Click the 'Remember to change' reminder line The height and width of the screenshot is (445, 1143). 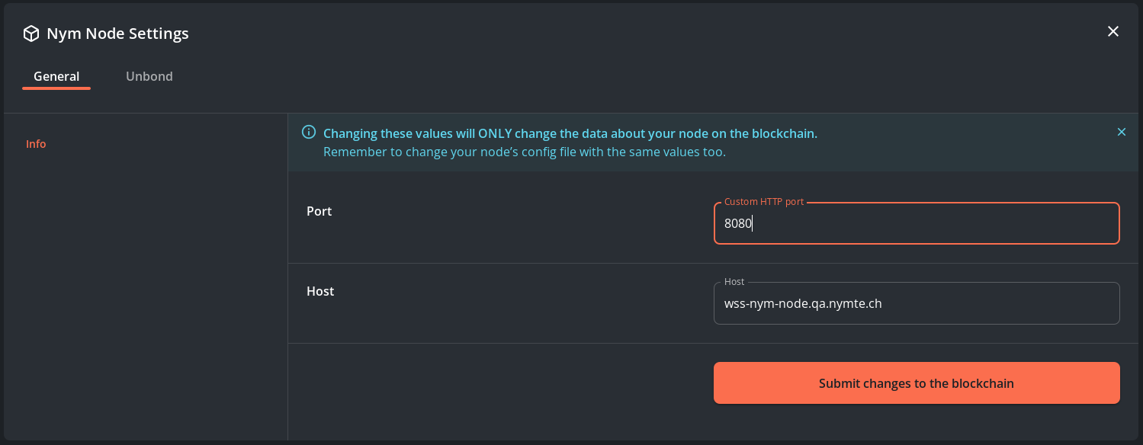pyautogui.click(x=524, y=152)
